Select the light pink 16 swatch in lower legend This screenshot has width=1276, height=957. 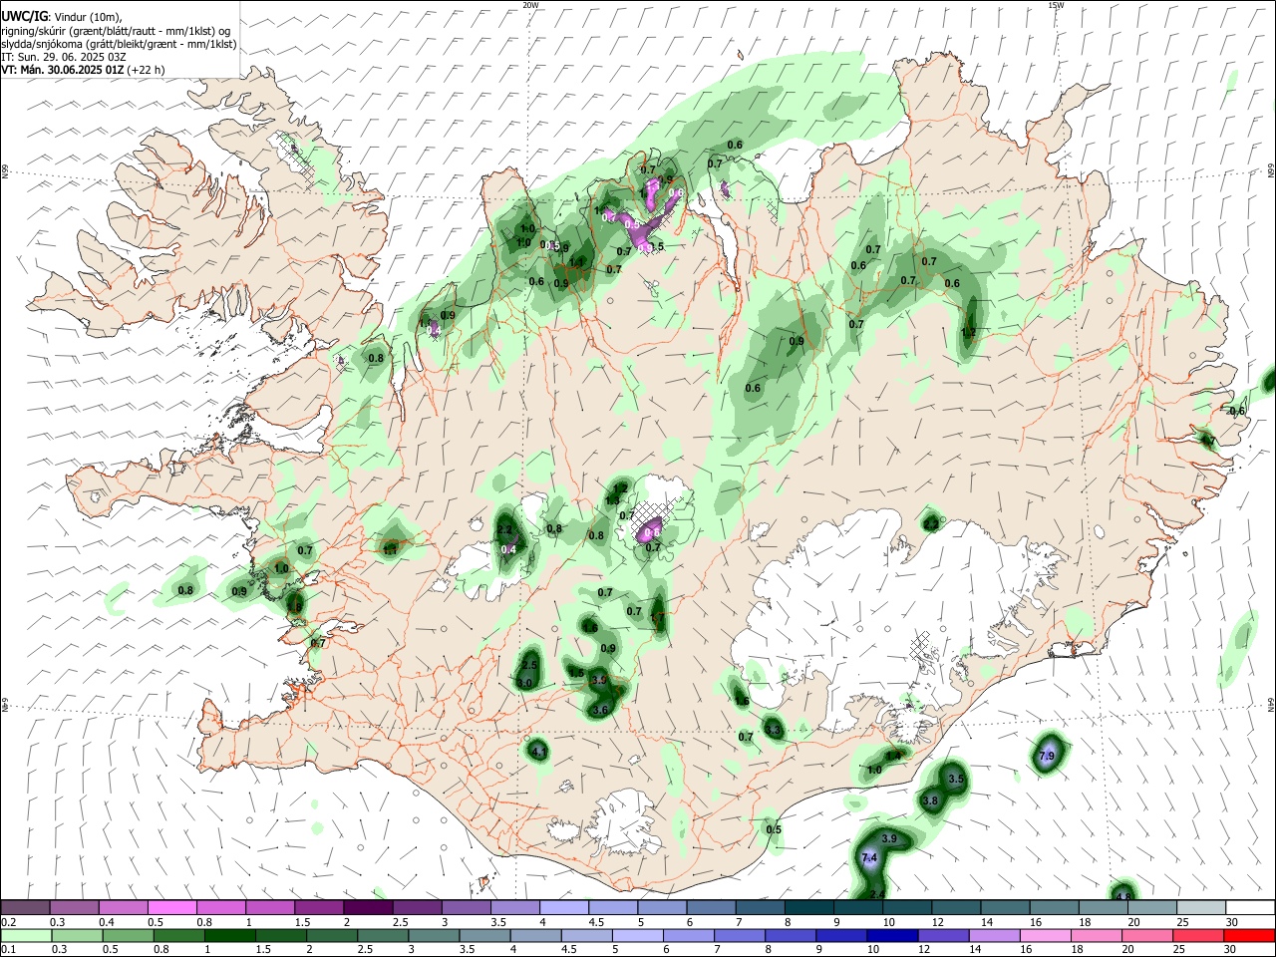pos(1046,935)
